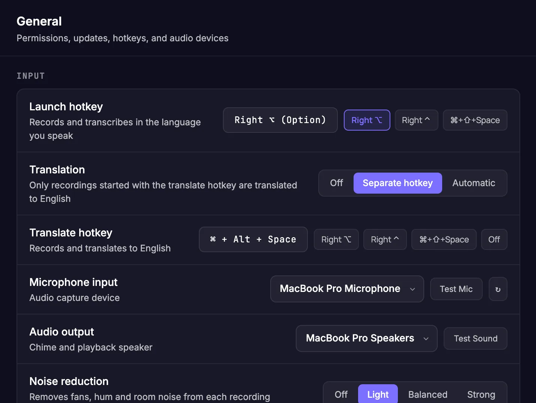
Task: Play the Test Sound button
Action: click(x=475, y=338)
